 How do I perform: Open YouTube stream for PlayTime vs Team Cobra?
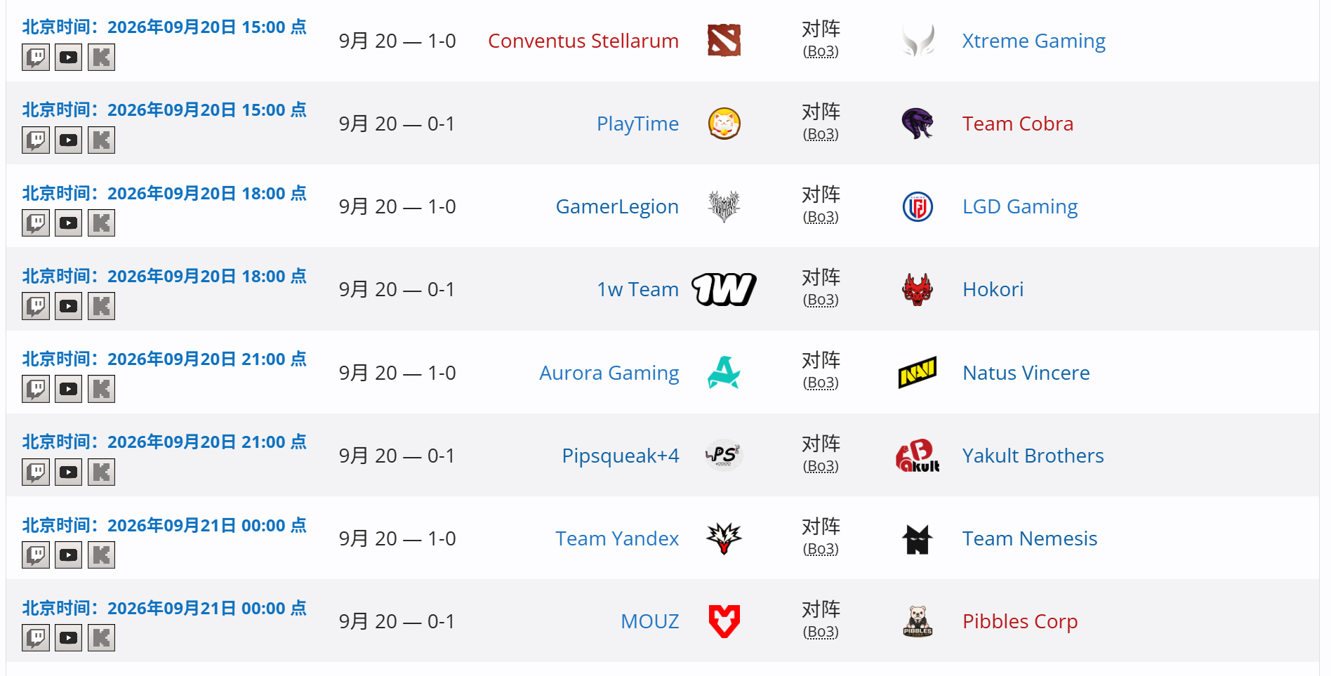[68, 140]
